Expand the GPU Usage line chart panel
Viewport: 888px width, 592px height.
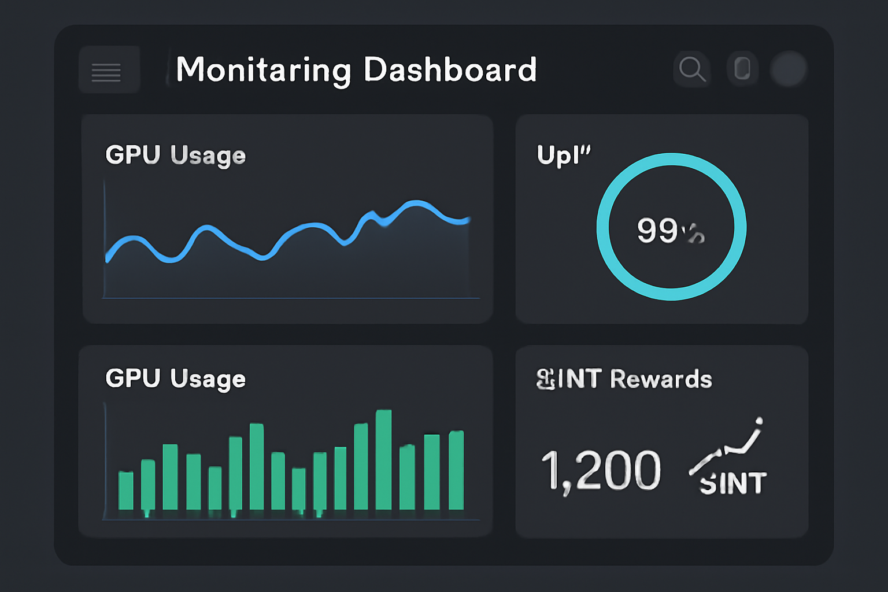coord(287,218)
